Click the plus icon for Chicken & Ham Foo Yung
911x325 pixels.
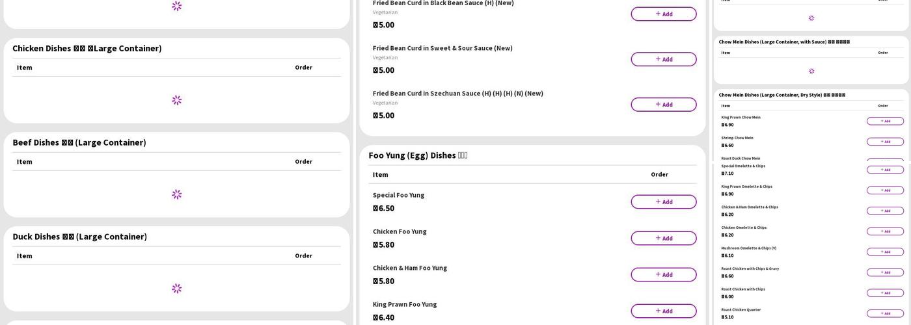click(658, 274)
